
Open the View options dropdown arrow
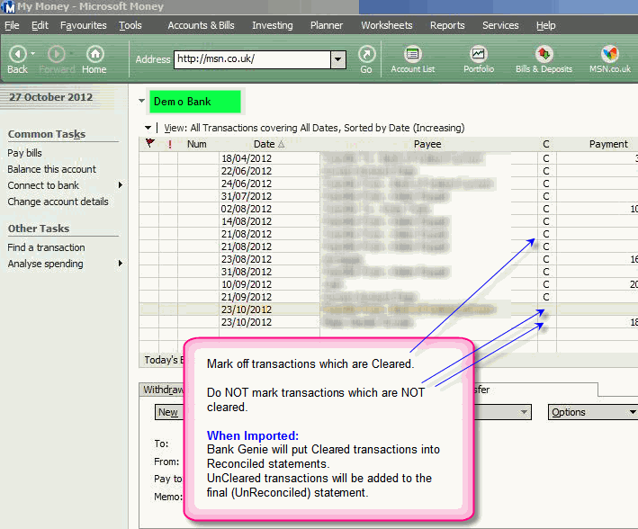click(148, 128)
